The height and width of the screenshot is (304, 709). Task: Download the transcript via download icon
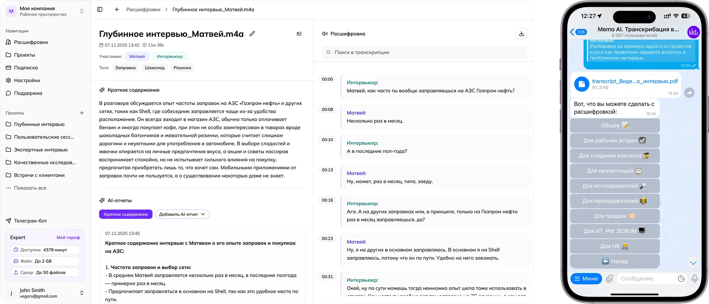(x=521, y=34)
